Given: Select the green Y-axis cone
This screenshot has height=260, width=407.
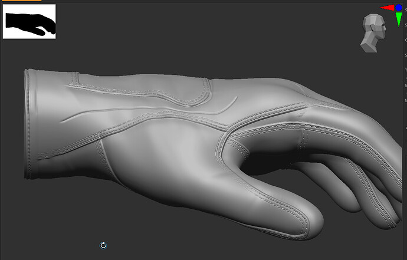Looking at the screenshot, I should tap(399, 19).
